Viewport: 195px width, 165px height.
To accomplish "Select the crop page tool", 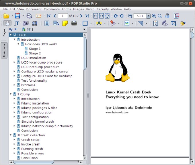I will pos(174,23).
